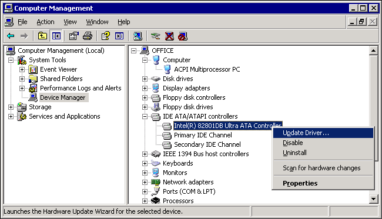Screen dimensions: 382x219
Task: Click the Disk drives icon
Action: click(x=155, y=79)
